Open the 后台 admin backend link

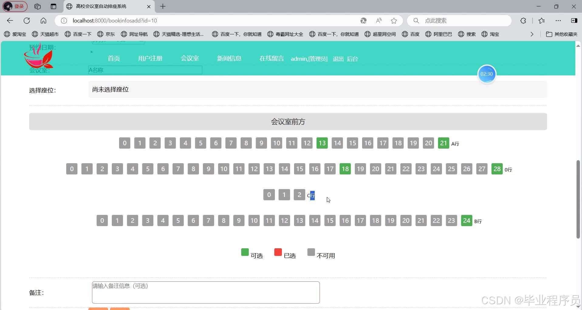pyautogui.click(x=352, y=59)
